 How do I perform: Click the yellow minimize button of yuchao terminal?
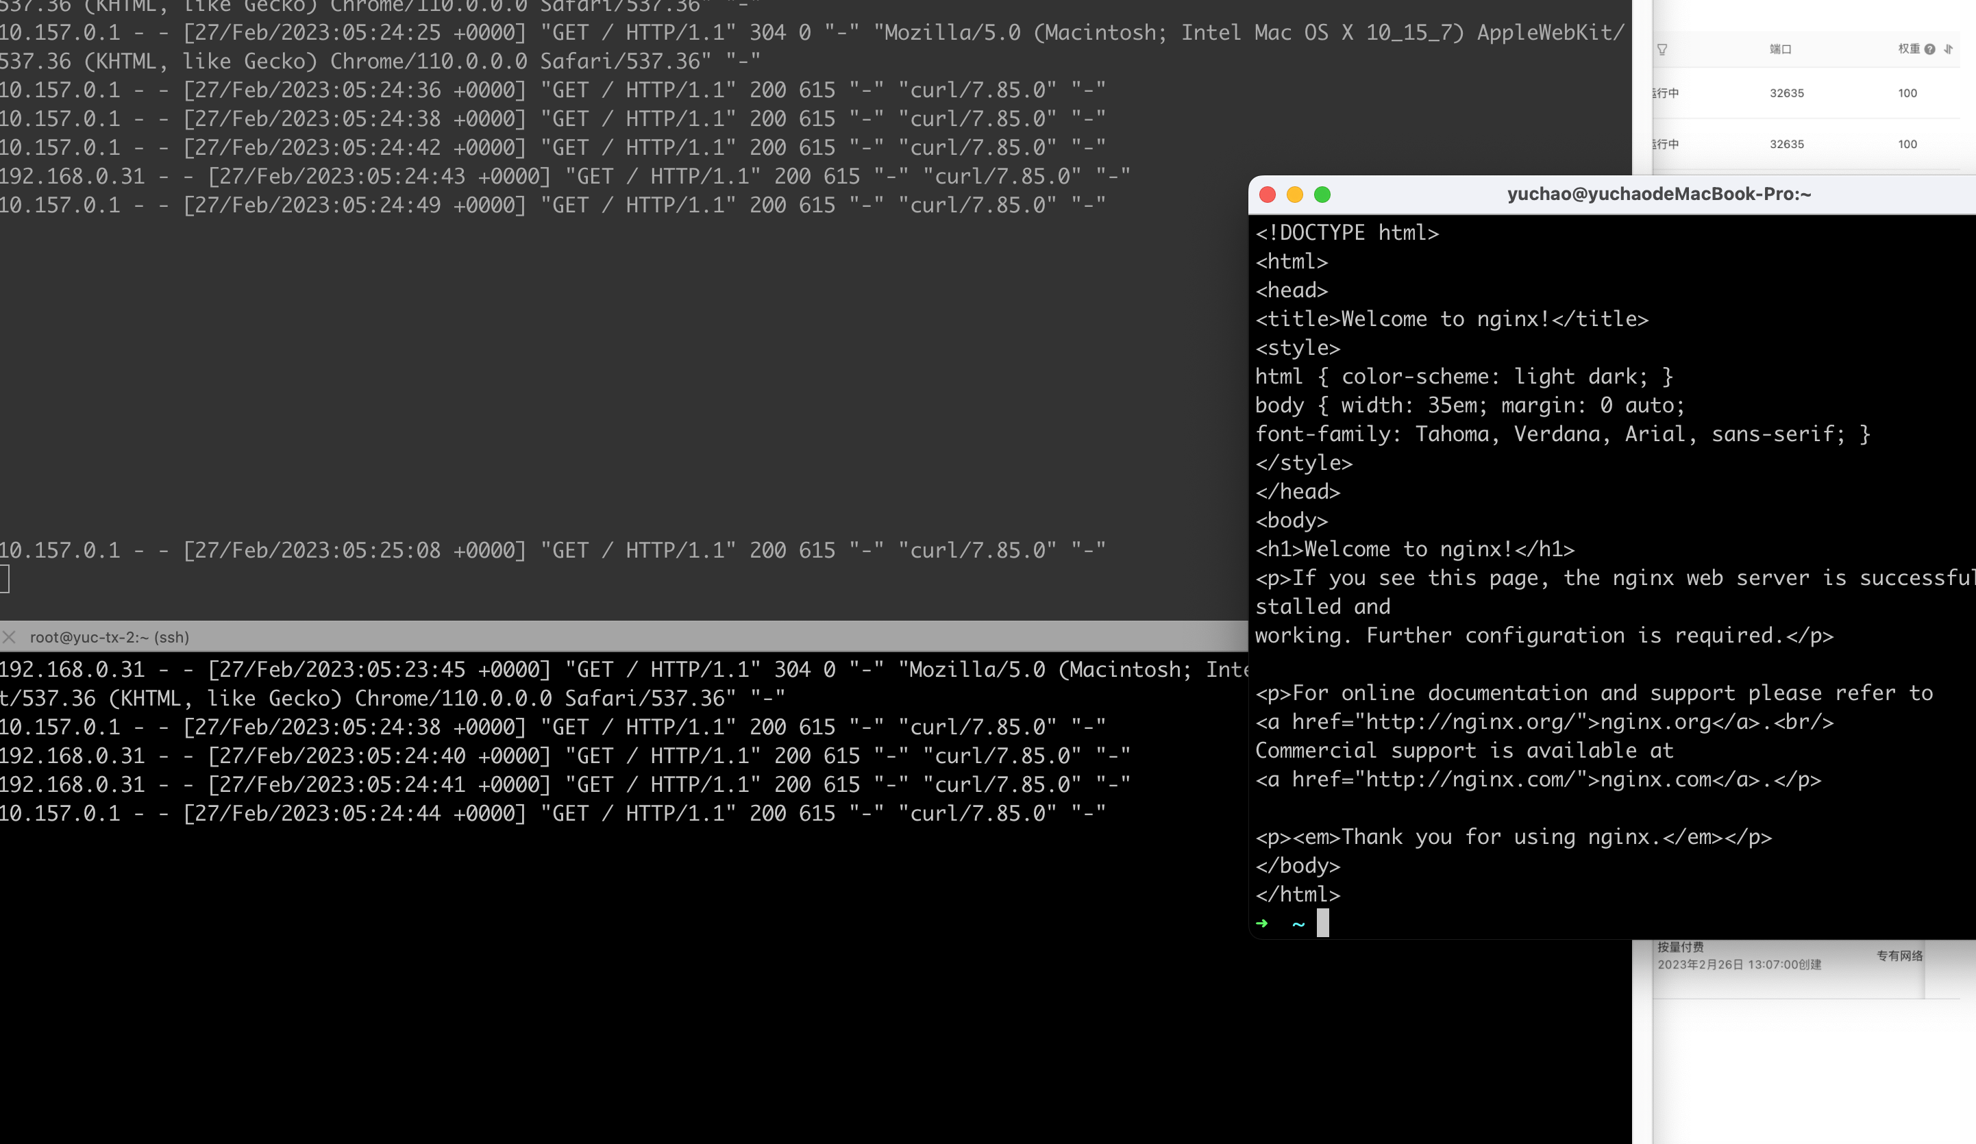(x=1294, y=195)
